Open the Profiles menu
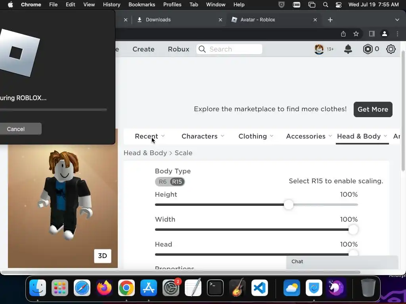The width and height of the screenshot is (406, 304). coord(172,4)
